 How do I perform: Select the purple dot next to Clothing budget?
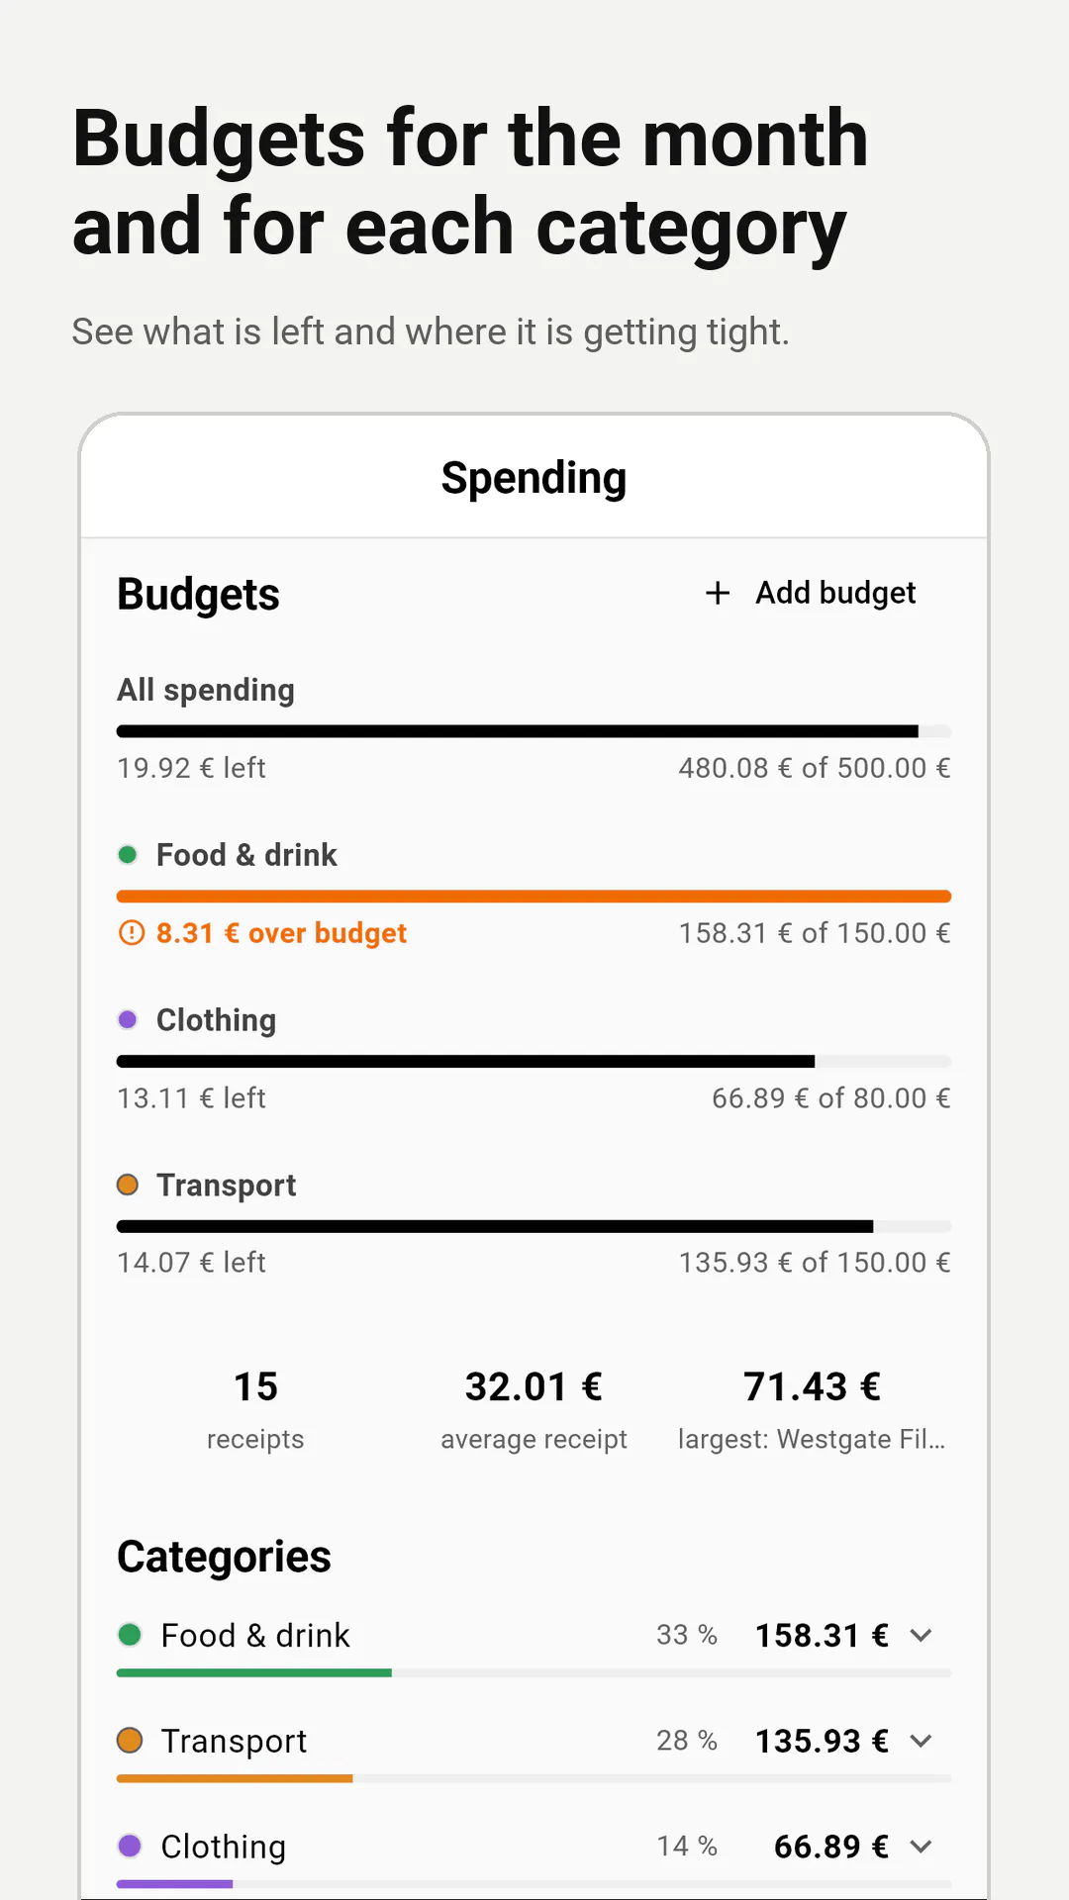click(128, 1019)
